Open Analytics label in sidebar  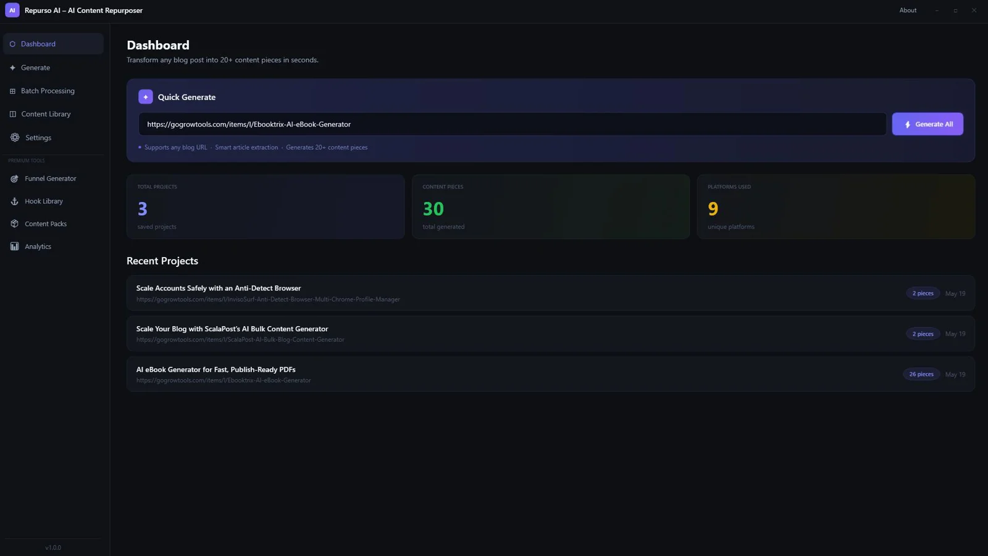pyautogui.click(x=38, y=246)
